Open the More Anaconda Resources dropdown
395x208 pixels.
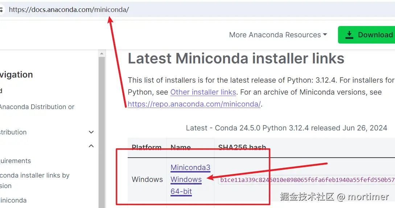[x=278, y=35]
